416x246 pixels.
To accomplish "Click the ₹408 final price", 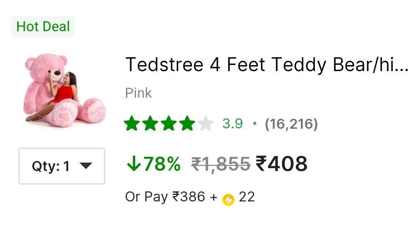I will 282,164.
